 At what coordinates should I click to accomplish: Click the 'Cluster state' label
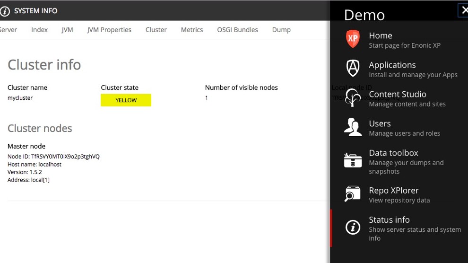[x=120, y=88]
